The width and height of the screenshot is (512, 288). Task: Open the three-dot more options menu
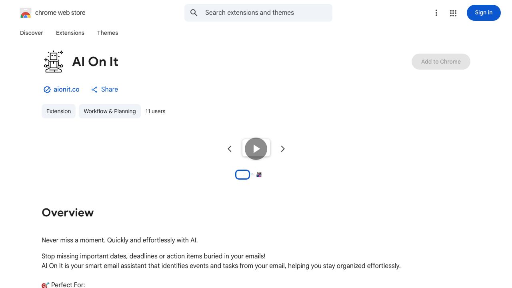pos(436,13)
